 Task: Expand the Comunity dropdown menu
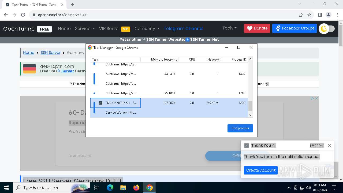147,28
